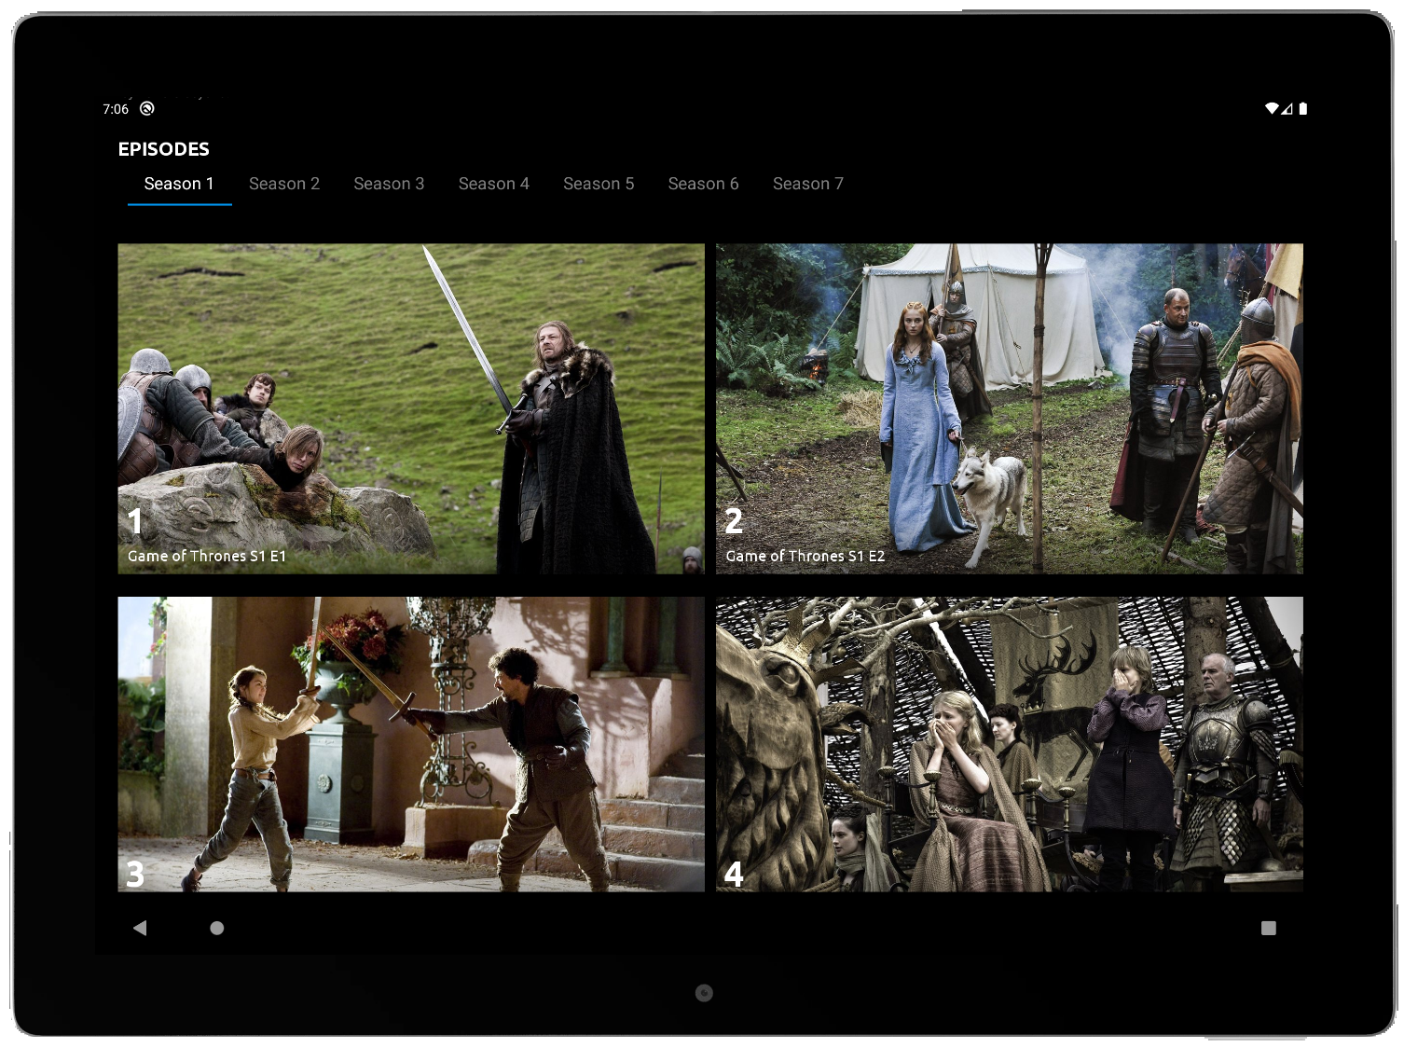This screenshot has height=1048, width=1404.
Task: Tap the Android back navigation button
Action: [140, 928]
